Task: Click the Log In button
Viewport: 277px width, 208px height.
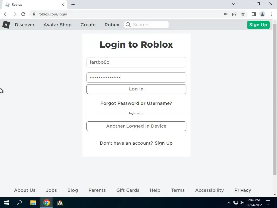Action: pos(136,89)
